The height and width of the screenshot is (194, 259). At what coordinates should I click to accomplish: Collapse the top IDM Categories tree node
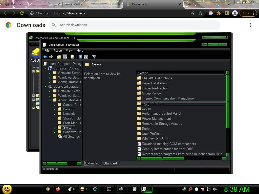point(34,71)
